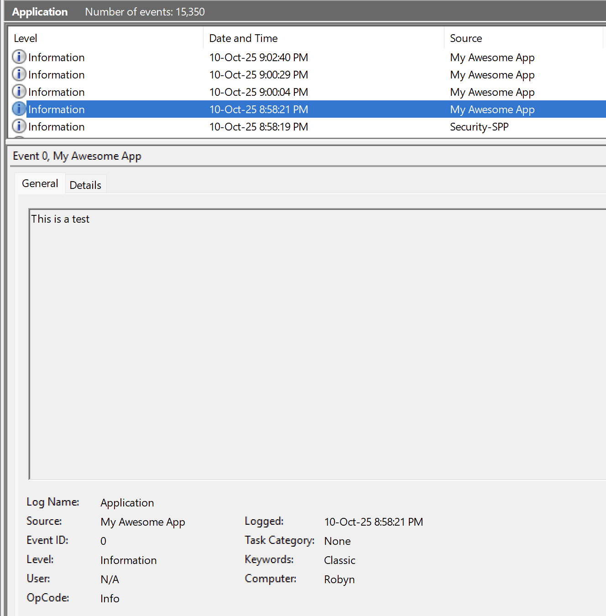Switch to the Details tab

[x=85, y=185]
